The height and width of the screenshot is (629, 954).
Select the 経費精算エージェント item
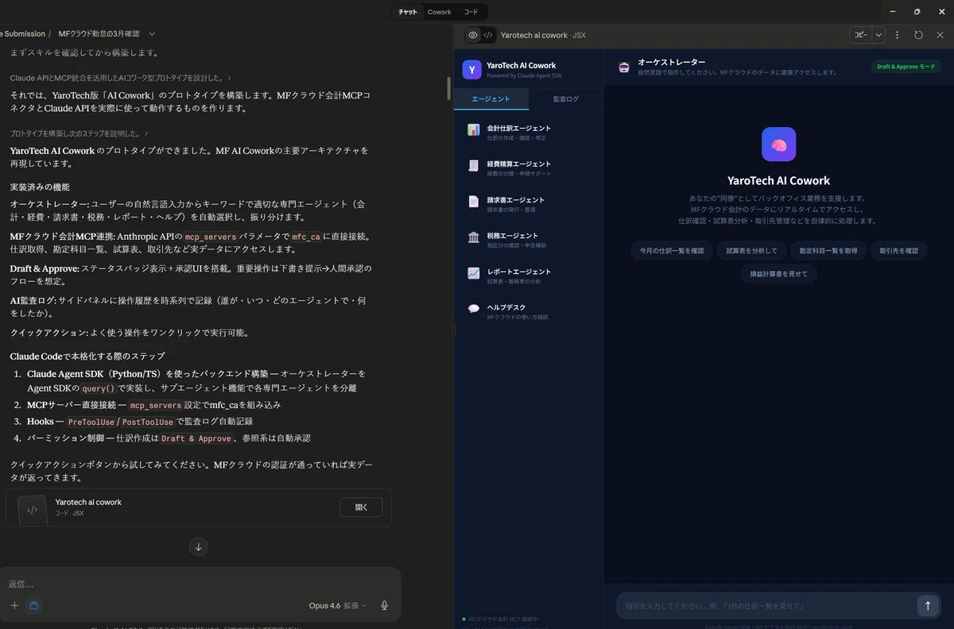(x=528, y=168)
